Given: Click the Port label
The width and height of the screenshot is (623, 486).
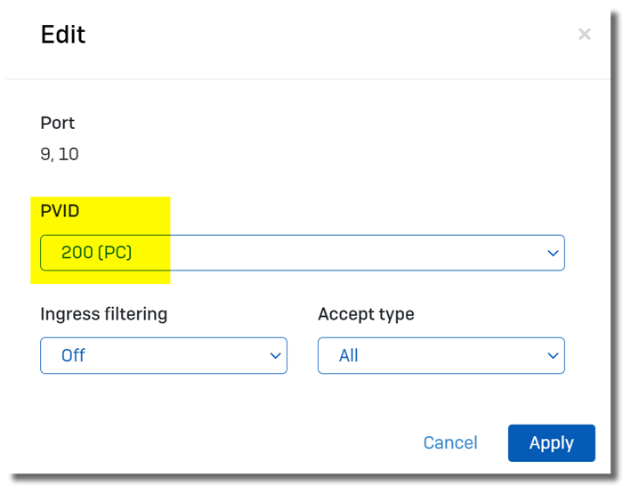Looking at the screenshot, I should pyautogui.click(x=58, y=123).
